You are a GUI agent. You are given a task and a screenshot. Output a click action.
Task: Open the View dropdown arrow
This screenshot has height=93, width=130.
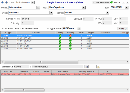[33, 2]
